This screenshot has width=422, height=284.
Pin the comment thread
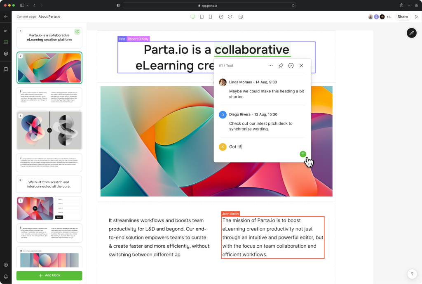[x=281, y=66]
